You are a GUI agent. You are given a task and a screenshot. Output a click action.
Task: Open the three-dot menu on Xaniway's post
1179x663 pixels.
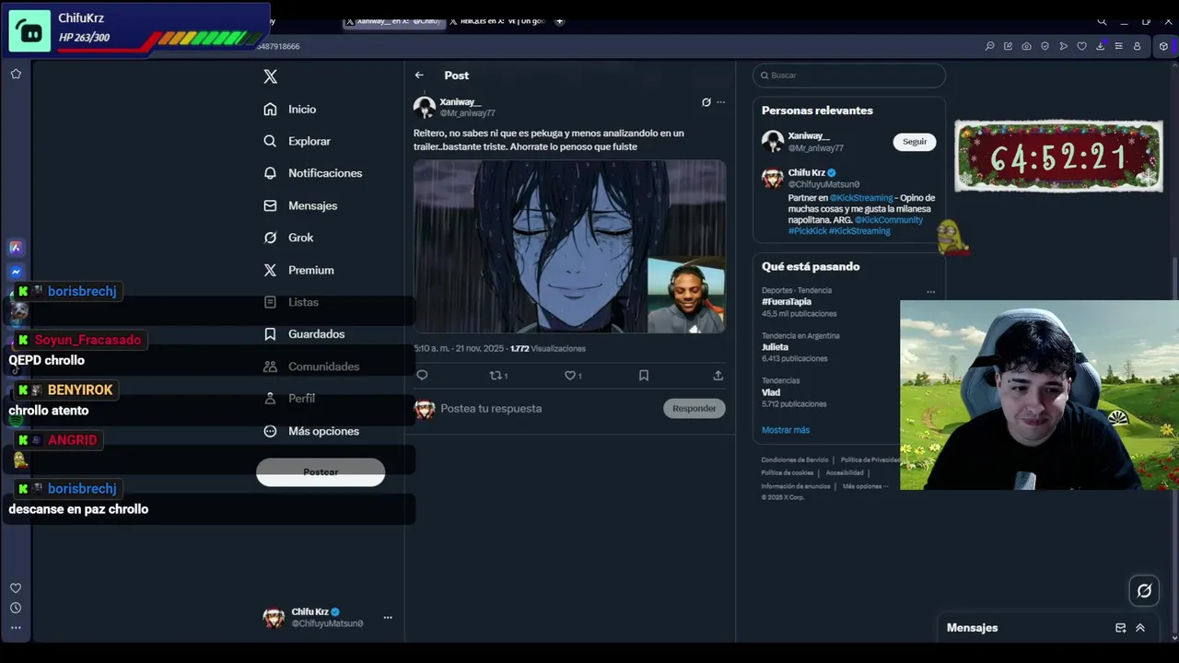(x=720, y=102)
